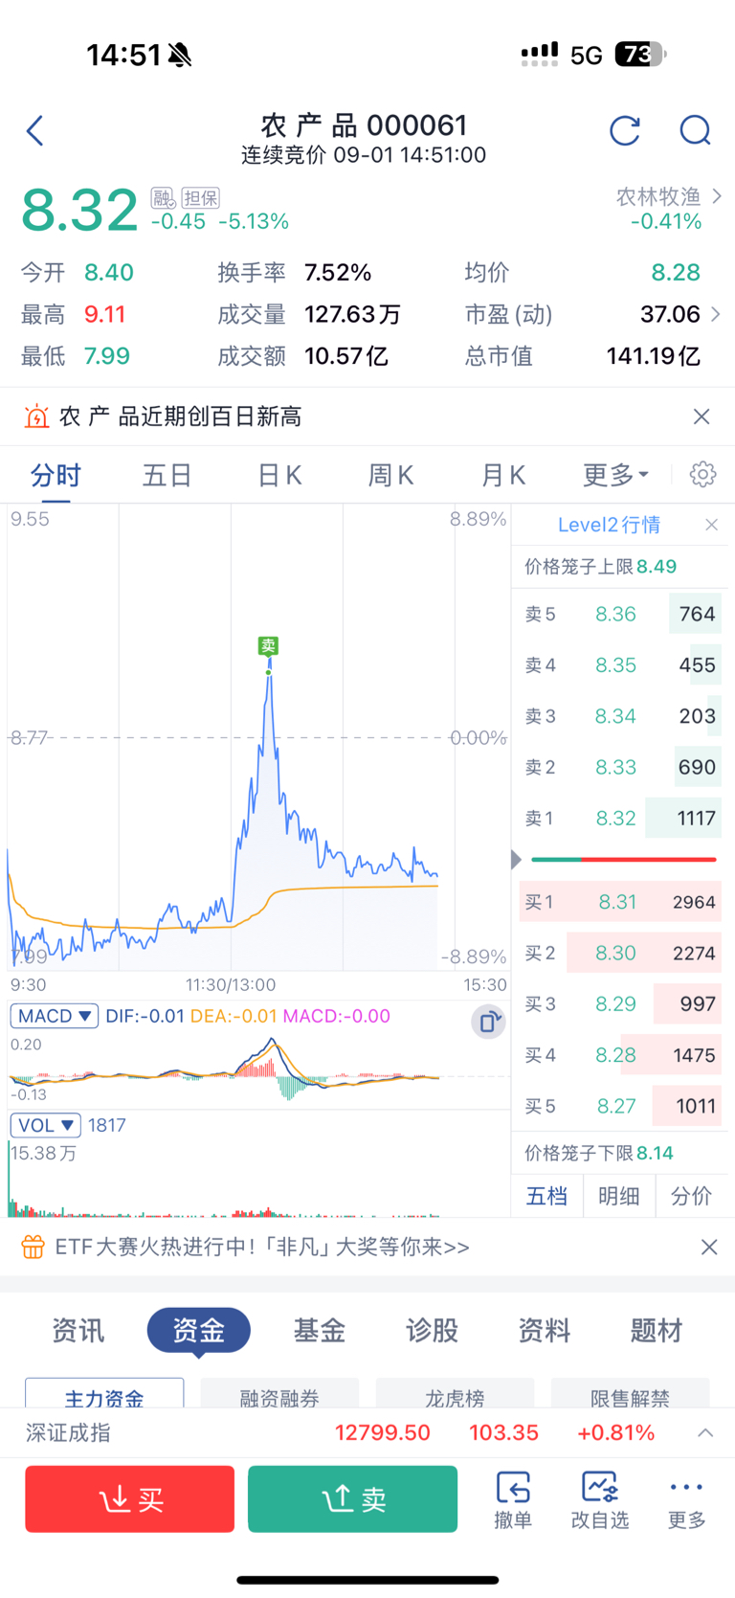Tap the red 买 buy button
This screenshot has width=735, height=1598.
[130, 1498]
